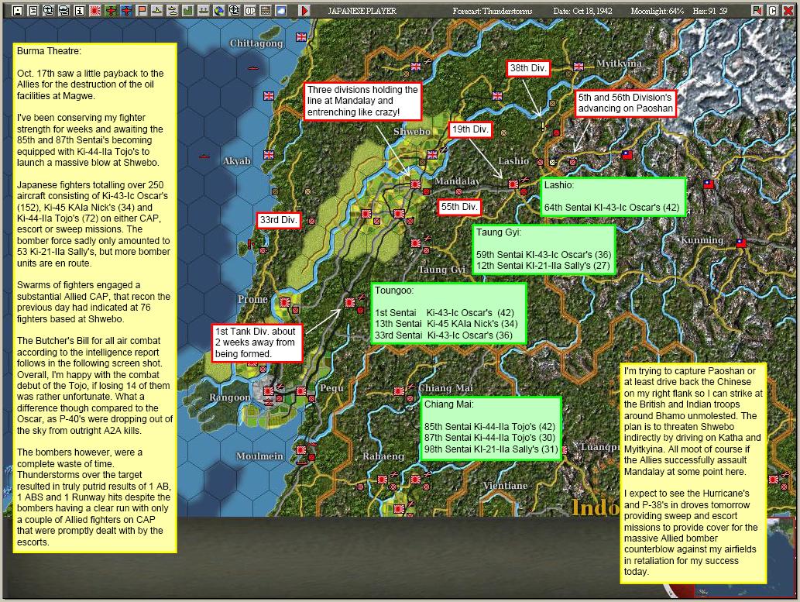Image resolution: width=800 pixels, height=602 pixels.
Task: Select the British flag base at Myitkyina
Action: [x=579, y=67]
